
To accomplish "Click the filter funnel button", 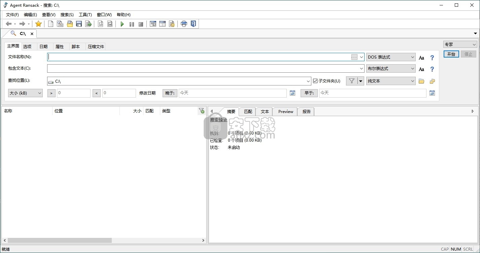I will (x=352, y=81).
